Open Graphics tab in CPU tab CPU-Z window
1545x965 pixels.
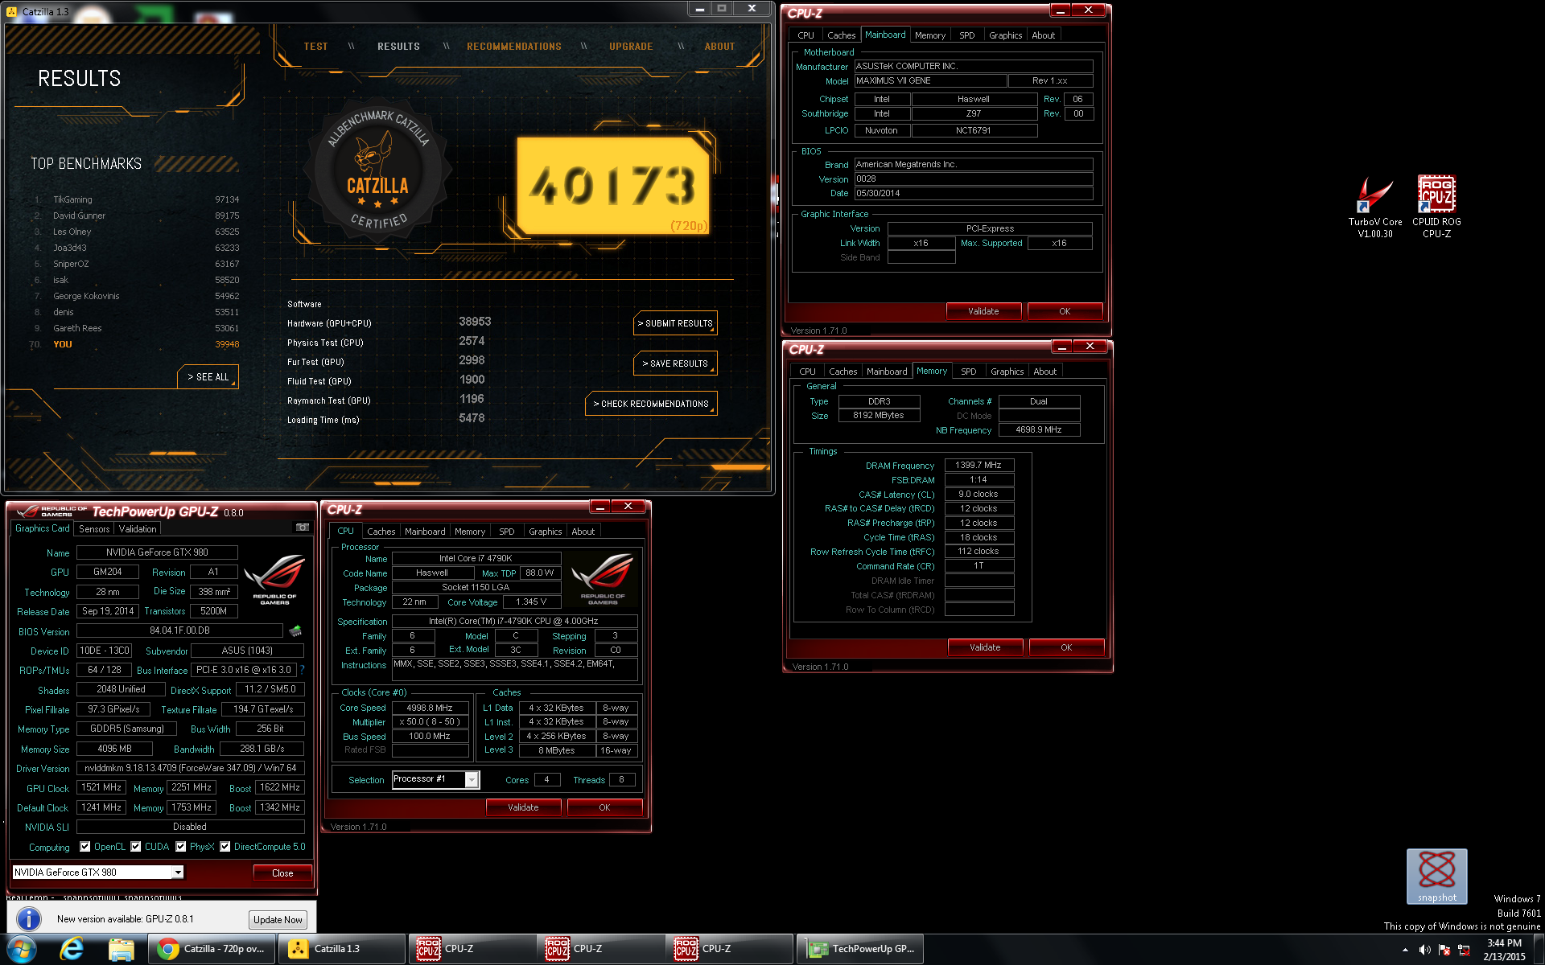point(545,532)
